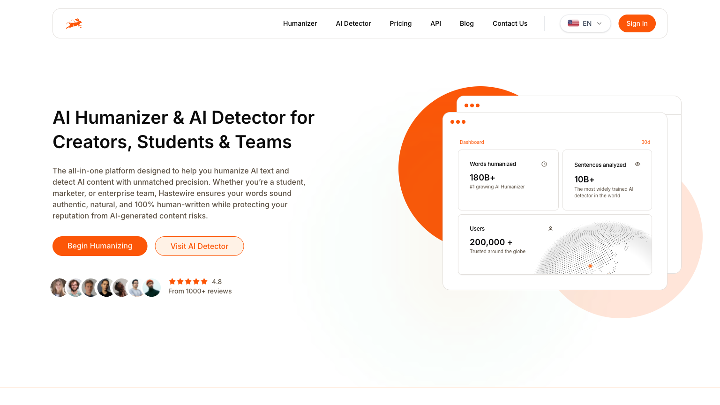This screenshot has height=405, width=720.
Task: Select Contact Us in the navbar
Action: tap(510, 23)
